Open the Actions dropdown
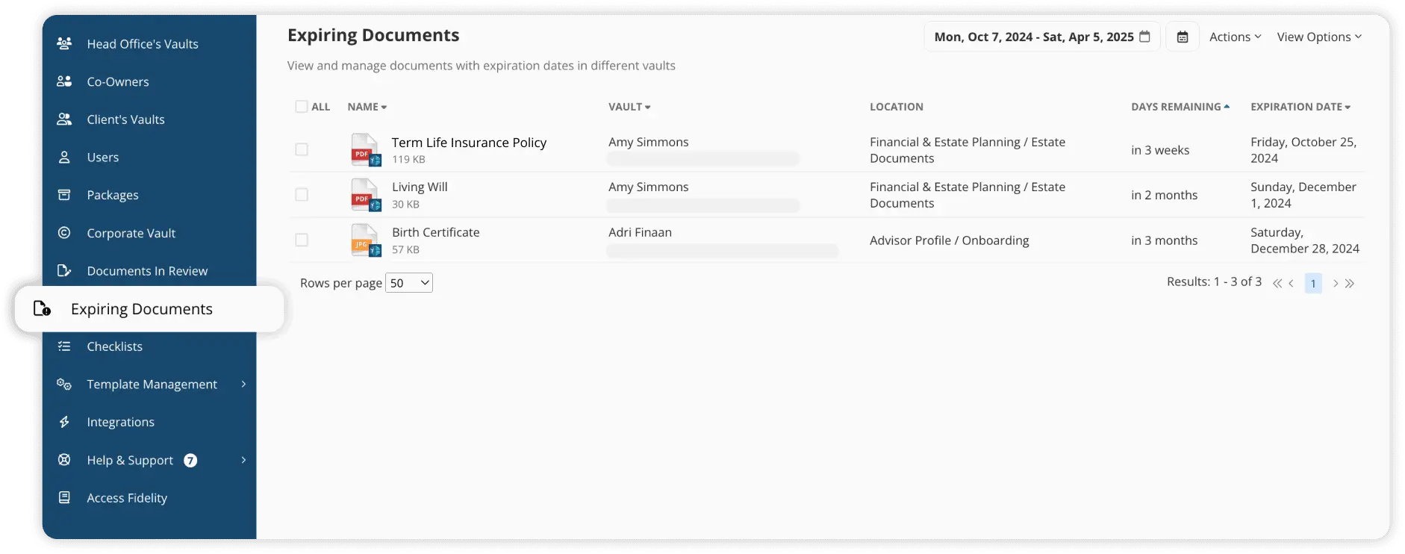1405x554 pixels. coord(1234,36)
